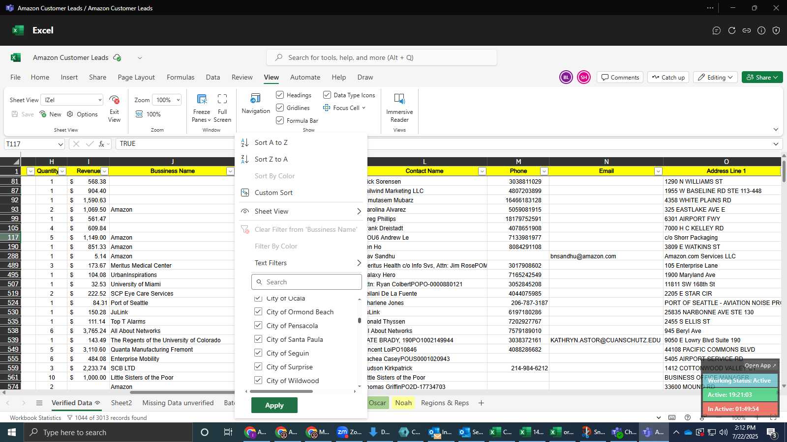Click the Apply button
Screen dimensions: 787x442
[x=274, y=405]
